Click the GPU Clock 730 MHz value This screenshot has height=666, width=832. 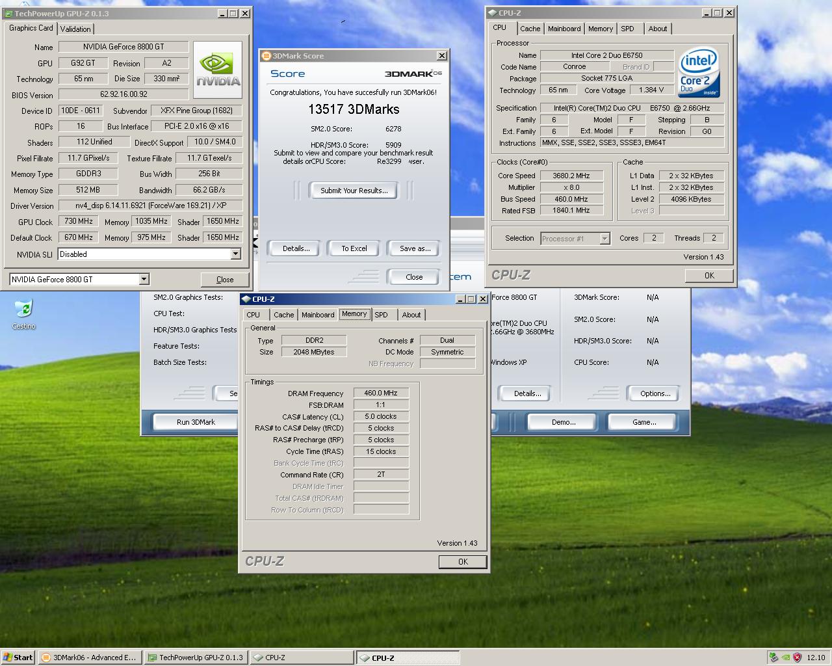(x=79, y=221)
